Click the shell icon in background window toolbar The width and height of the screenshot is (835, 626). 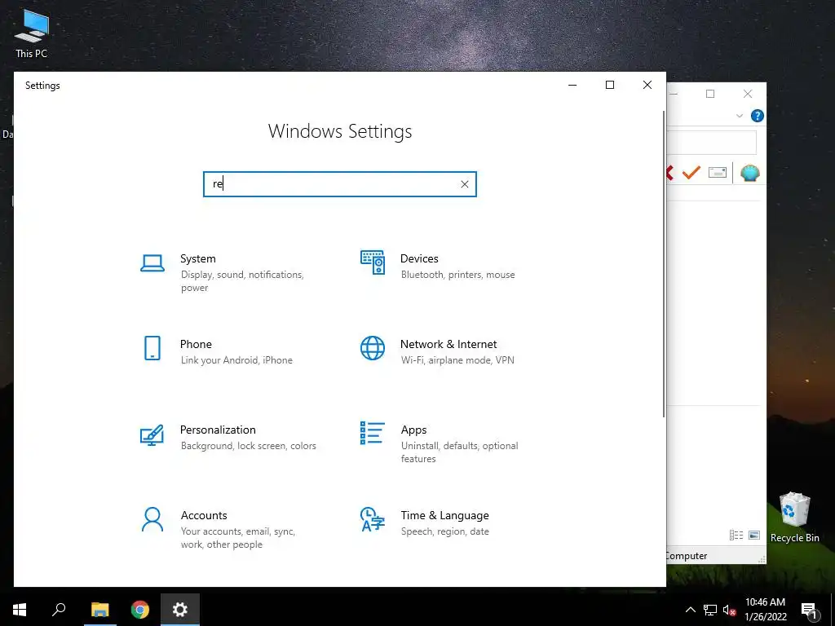pos(750,173)
